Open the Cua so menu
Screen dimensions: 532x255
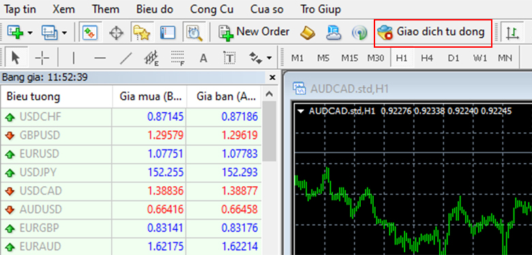(267, 9)
